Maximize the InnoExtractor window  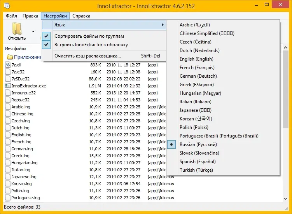[267, 5]
